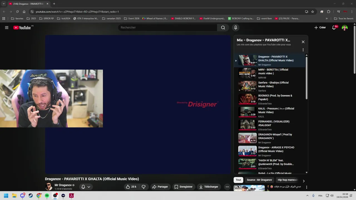The image size is (356, 200).
Task: Dislike the video with thumbs down
Action: [x=144, y=187]
